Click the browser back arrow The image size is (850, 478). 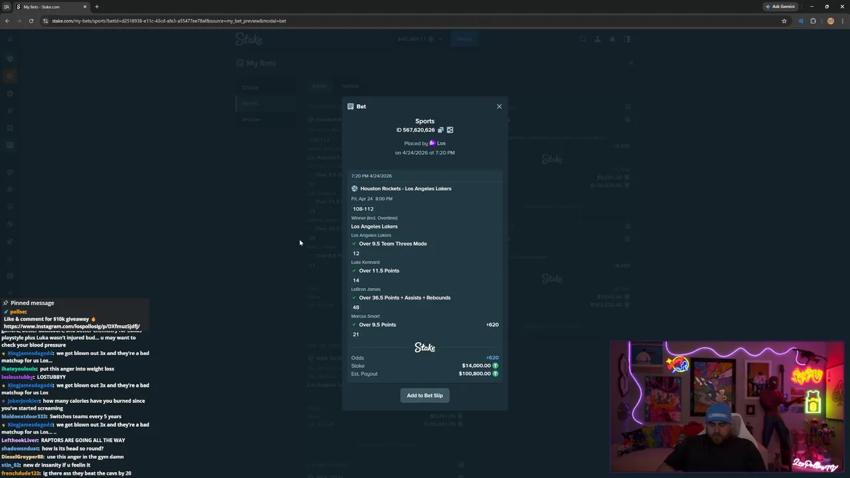click(x=7, y=21)
